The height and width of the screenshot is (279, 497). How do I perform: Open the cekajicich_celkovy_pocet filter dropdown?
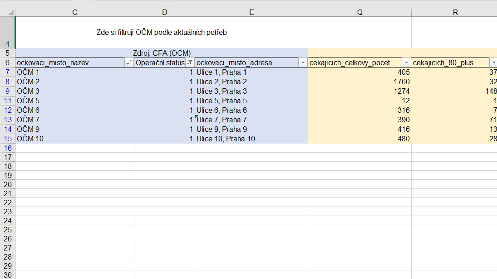406,63
